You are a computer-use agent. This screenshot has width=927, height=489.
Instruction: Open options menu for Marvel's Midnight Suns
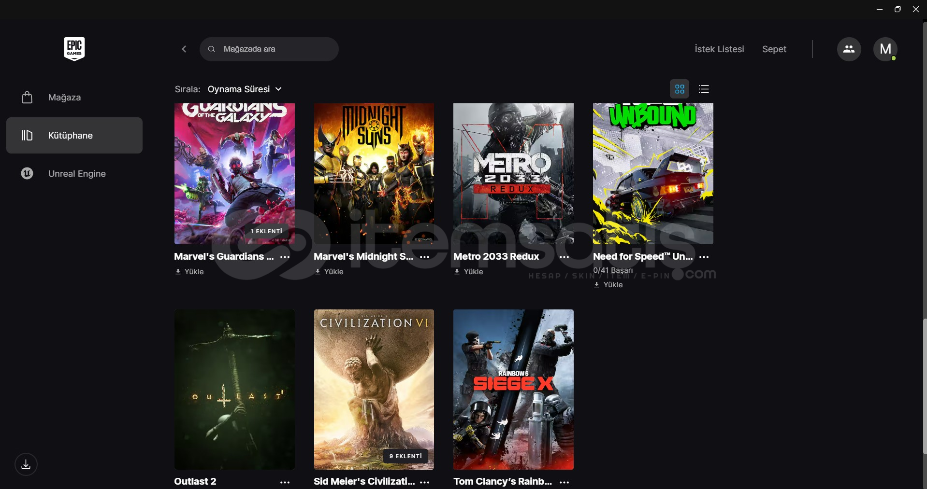[424, 257]
